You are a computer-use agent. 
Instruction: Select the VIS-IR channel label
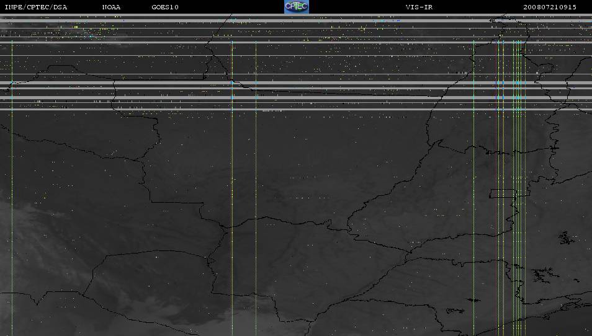(x=419, y=7)
